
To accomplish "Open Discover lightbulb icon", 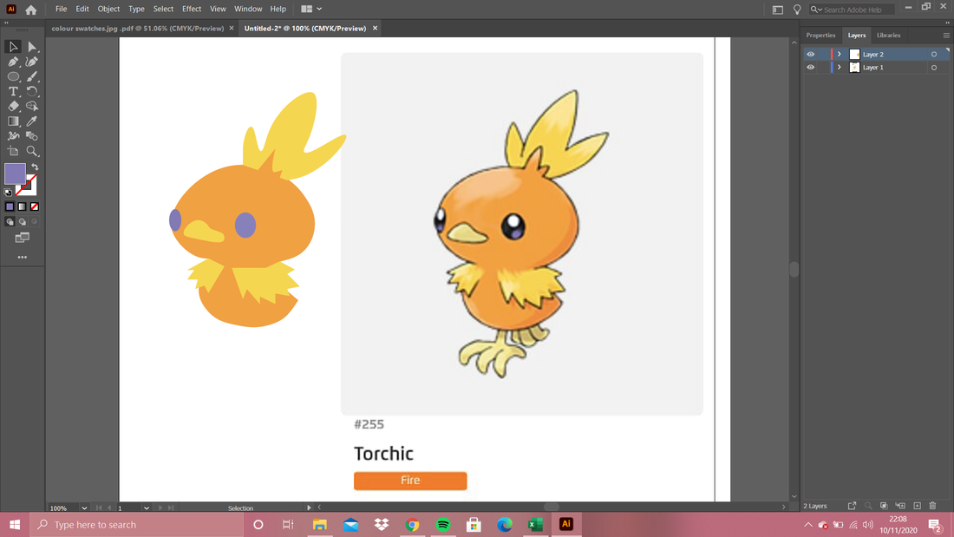I will point(797,10).
